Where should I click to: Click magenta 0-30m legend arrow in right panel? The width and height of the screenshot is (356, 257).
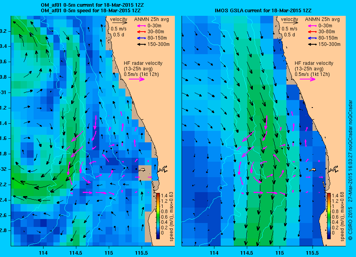tap(312, 26)
